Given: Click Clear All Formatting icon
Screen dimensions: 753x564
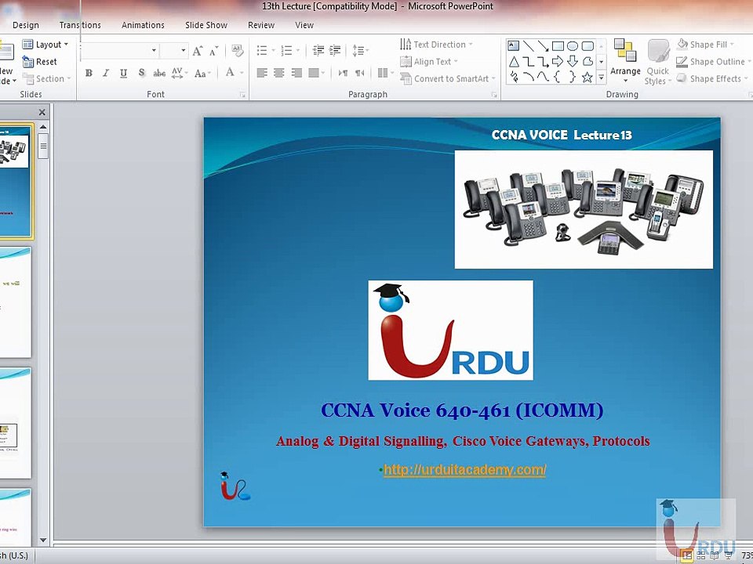Looking at the screenshot, I should 237,50.
